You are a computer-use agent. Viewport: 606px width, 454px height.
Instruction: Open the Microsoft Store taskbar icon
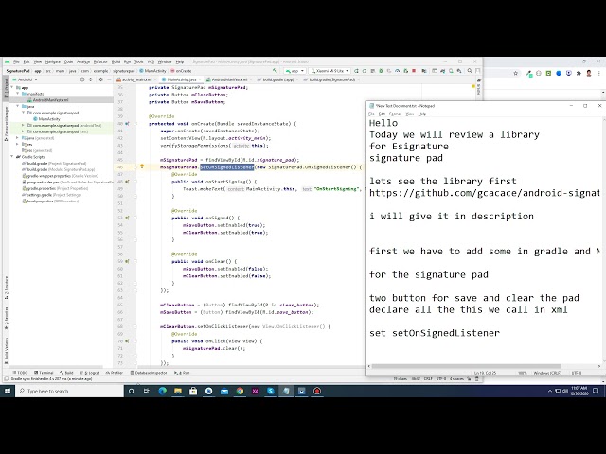coord(193,391)
